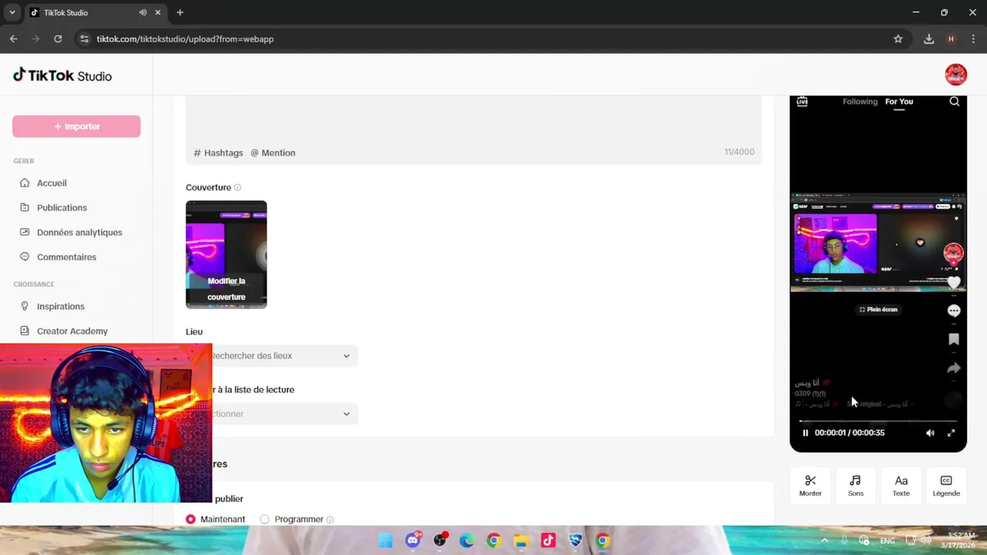Screen dimensions: 987x555
Task: Open the playlist selection dropdown
Action: [272, 414]
